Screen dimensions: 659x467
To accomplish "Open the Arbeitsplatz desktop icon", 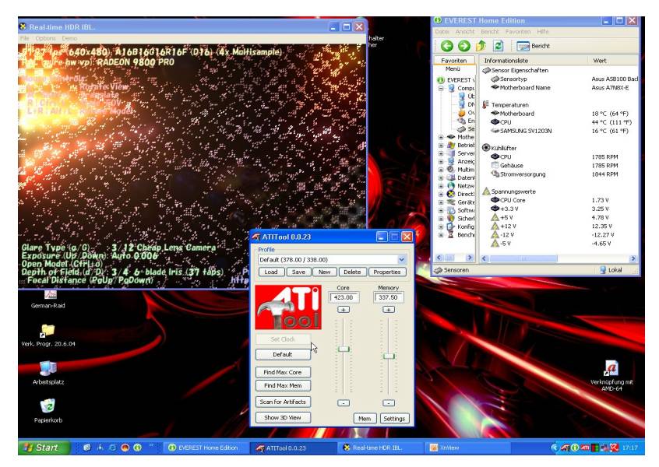I will point(48,373).
